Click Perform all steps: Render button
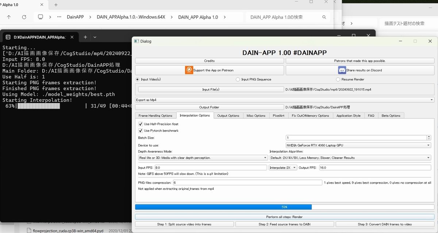The width and height of the screenshot is (438, 233). (284, 217)
